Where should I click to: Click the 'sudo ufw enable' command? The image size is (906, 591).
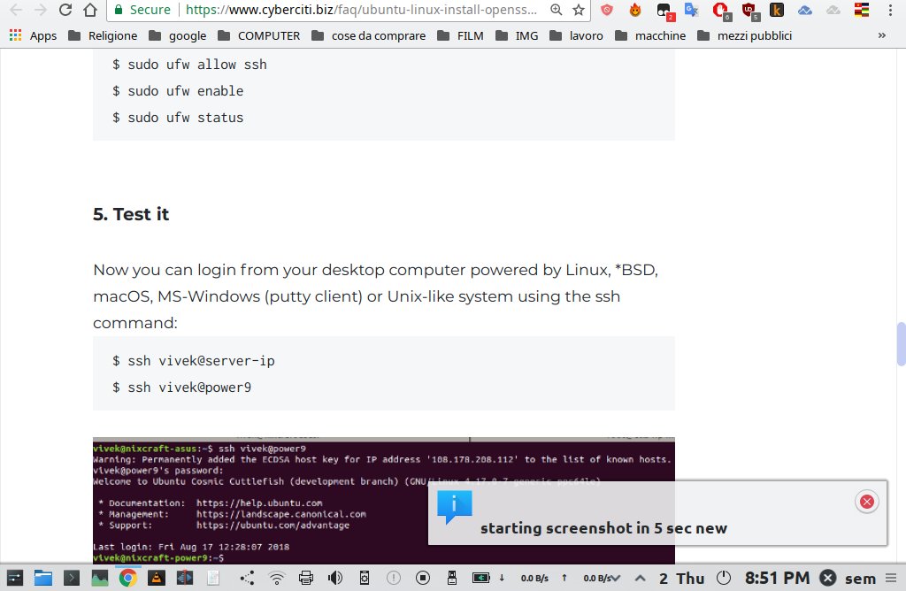[178, 91]
